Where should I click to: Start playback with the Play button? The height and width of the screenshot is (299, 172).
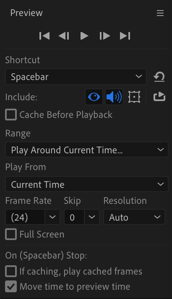click(x=84, y=36)
